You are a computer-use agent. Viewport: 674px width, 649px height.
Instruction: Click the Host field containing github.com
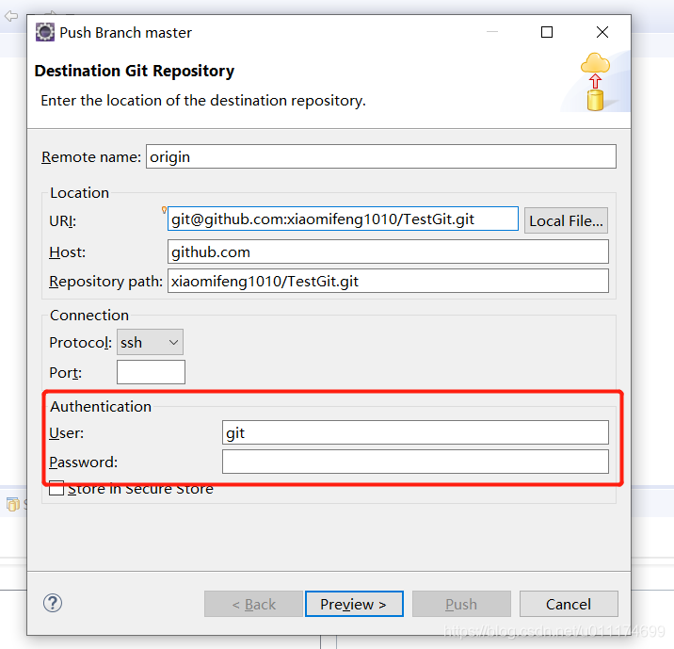[388, 251]
